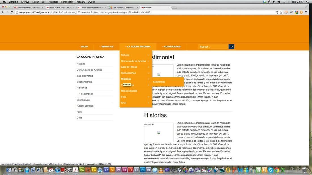Open Adobe Encore in the dock
This screenshot has width=312, height=175.
pos(137,170)
